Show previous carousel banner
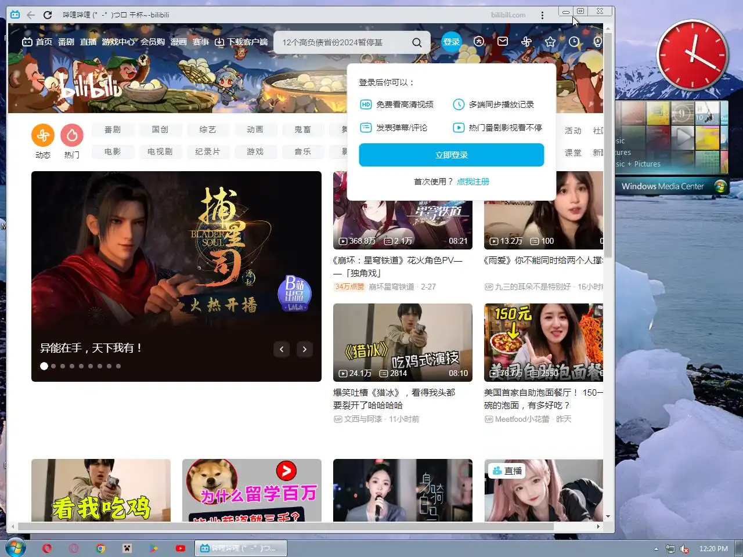 [282, 349]
